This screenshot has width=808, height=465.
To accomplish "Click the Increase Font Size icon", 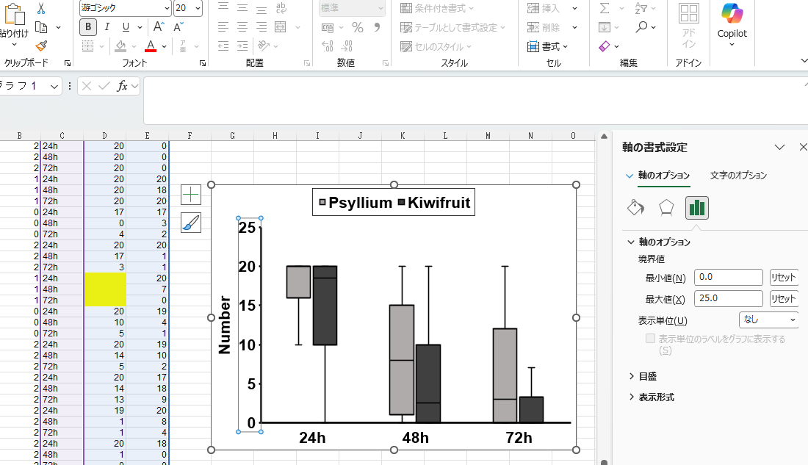I will tap(159, 26).
